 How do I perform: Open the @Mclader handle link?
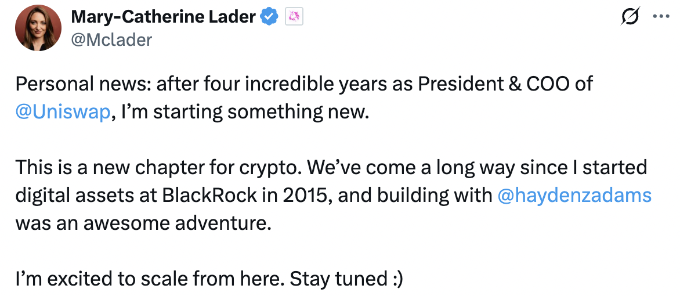[x=111, y=40]
